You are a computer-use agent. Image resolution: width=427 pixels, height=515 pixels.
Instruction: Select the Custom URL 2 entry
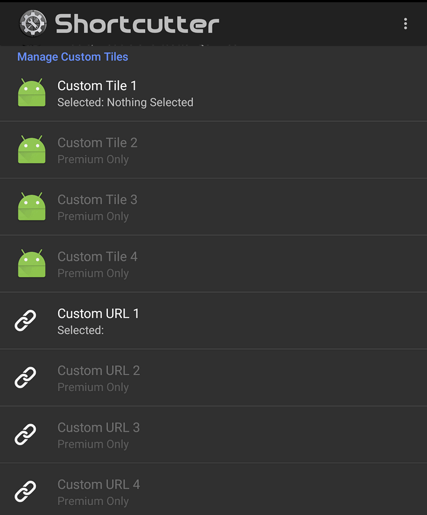(213, 378)
